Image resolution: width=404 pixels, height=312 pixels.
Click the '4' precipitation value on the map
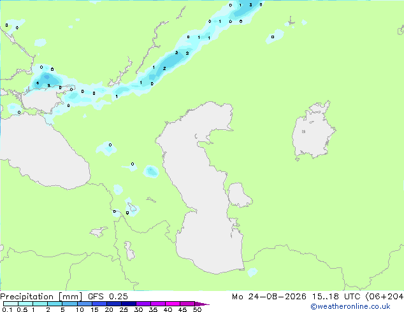click(x=38, y=83)
